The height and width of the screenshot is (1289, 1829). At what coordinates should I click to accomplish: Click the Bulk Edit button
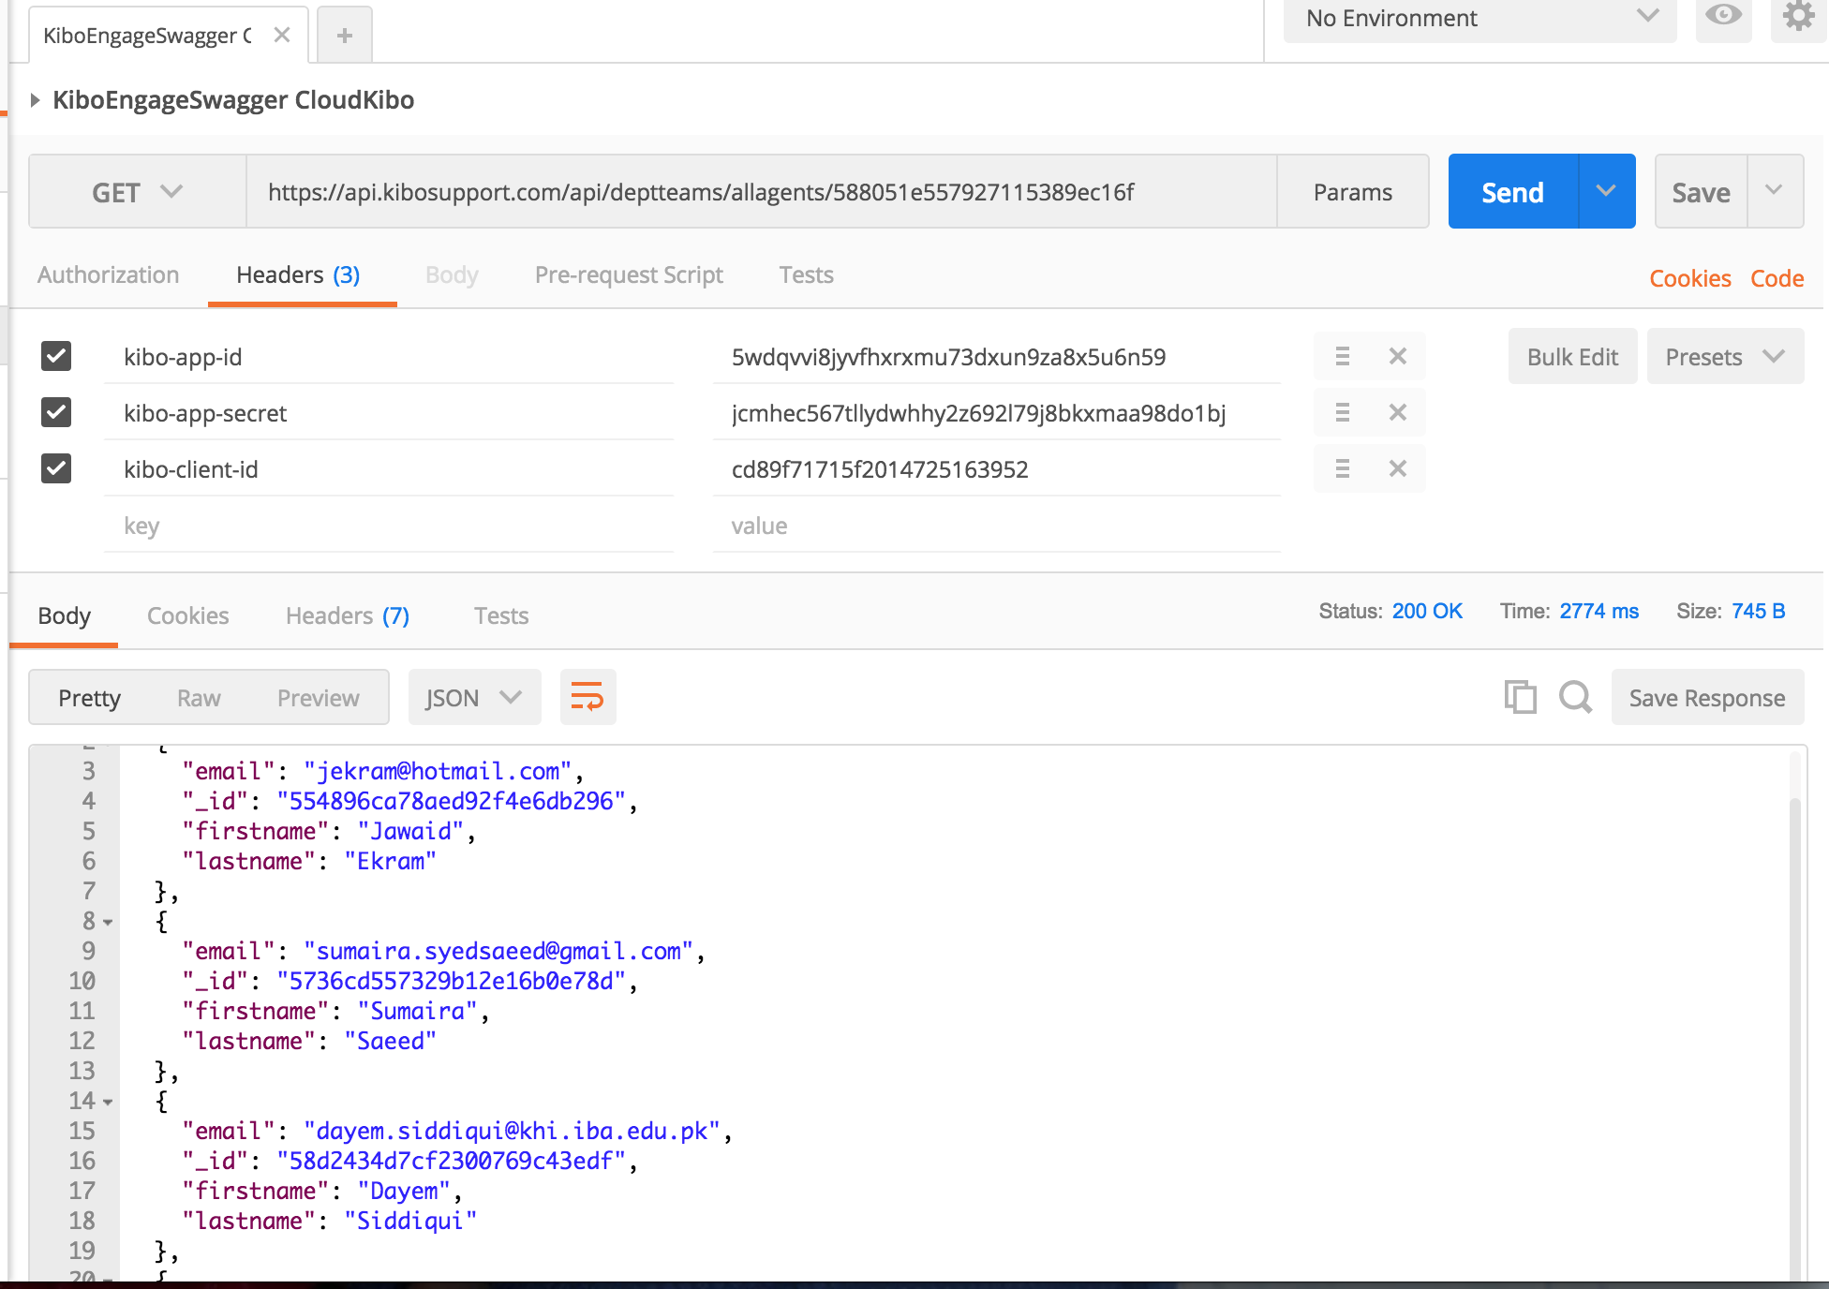(x=1572, y=357)
